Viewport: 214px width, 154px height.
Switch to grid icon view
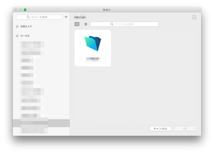pos(77,24)
